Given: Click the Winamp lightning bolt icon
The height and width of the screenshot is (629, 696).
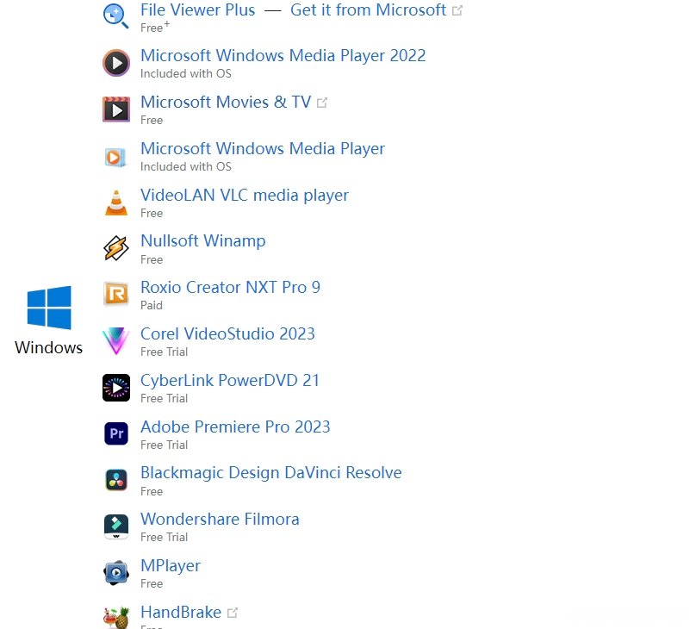Looking at the screenshot, I should [116, 248].
